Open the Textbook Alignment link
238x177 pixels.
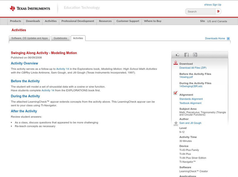(190, 103)
